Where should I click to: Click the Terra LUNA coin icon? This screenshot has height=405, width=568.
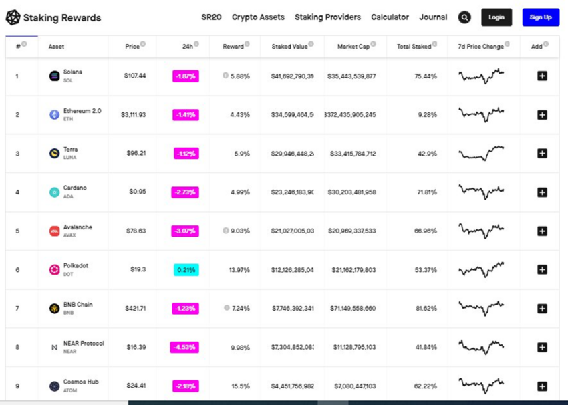point(54,153)
